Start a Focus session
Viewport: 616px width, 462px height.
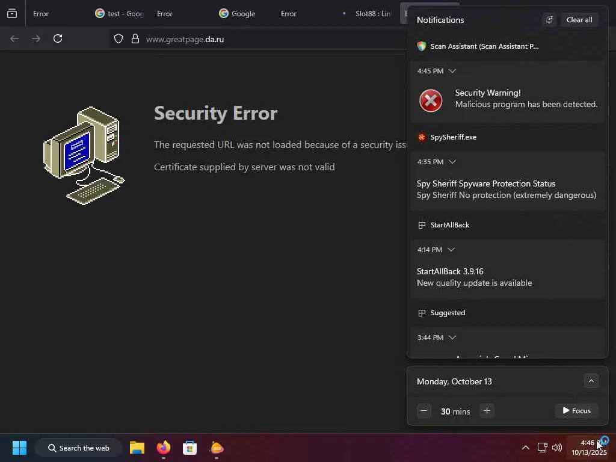577,411
